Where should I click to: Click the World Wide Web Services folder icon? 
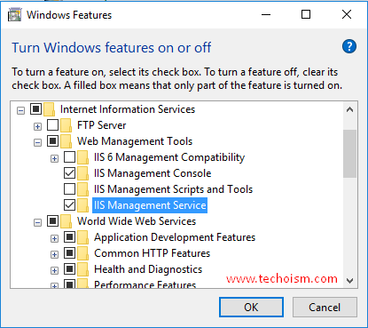[66, 221]
